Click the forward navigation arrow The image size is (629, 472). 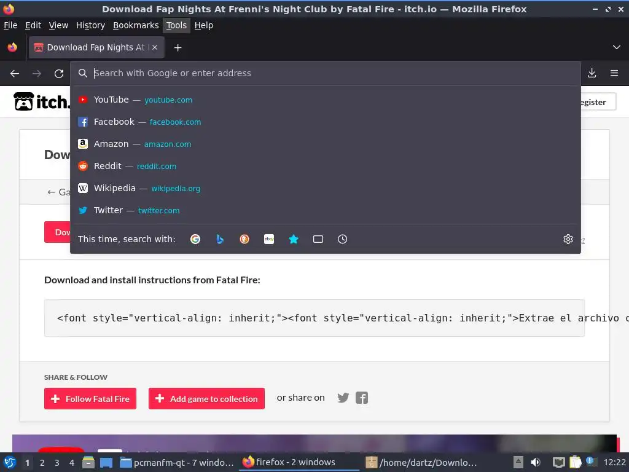click(x=37, y=74)
